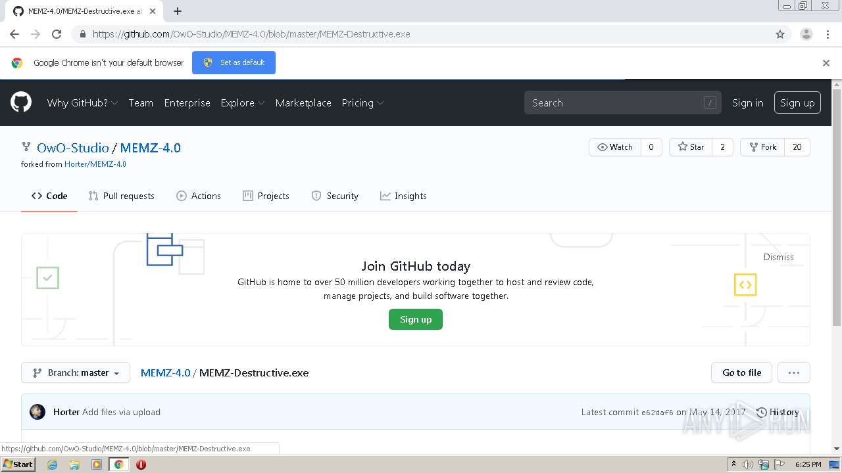
Task: Open the Horter/MEMZ-4.0 fork source link
Action: coord(95,164)
